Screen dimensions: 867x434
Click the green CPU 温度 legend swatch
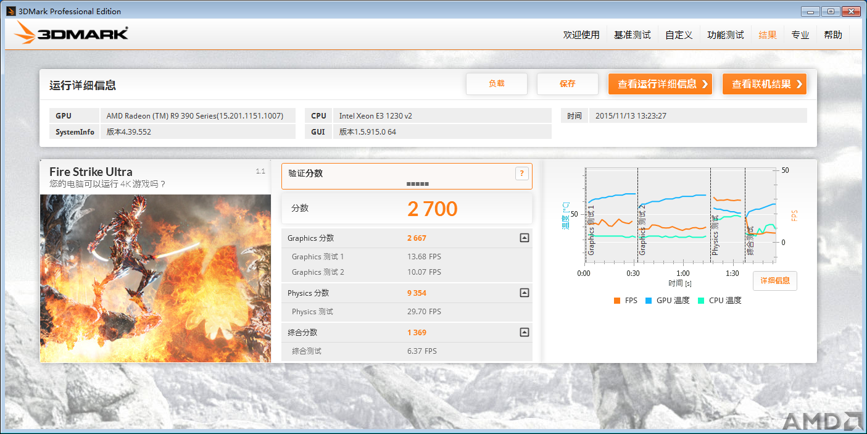pyautogui.click(x=701, y=301)
